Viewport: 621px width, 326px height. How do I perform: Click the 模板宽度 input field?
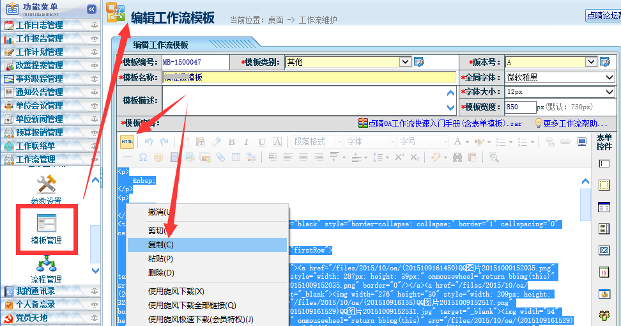[x=520, y=107]
